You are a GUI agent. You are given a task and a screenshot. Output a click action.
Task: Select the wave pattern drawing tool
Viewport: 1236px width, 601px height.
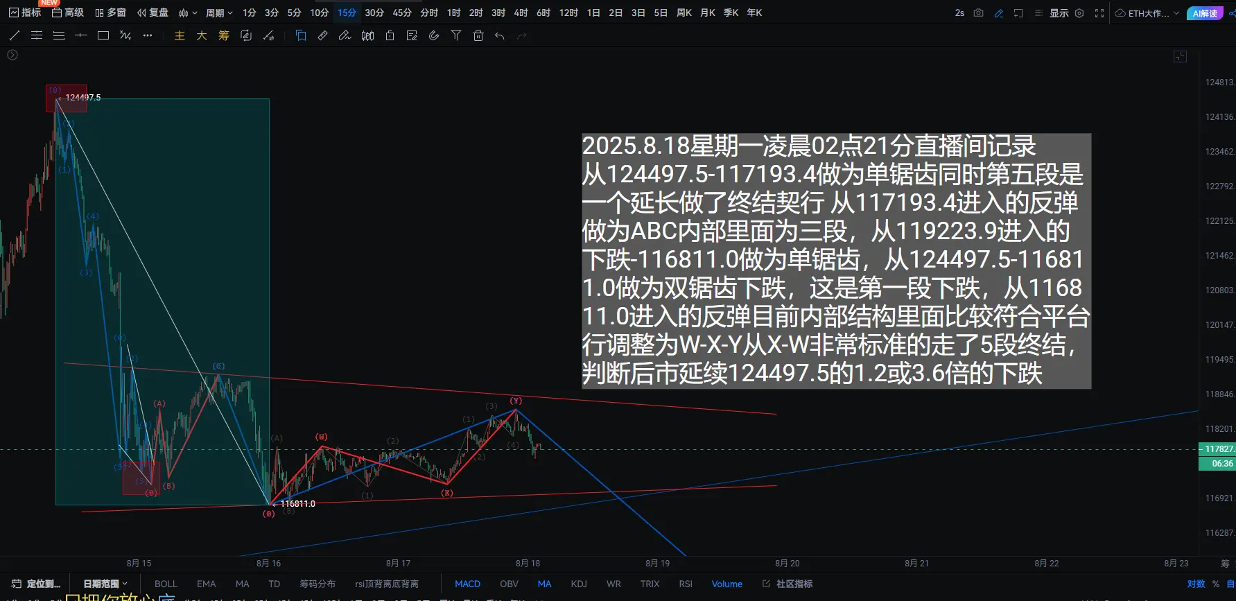(125, 35)
